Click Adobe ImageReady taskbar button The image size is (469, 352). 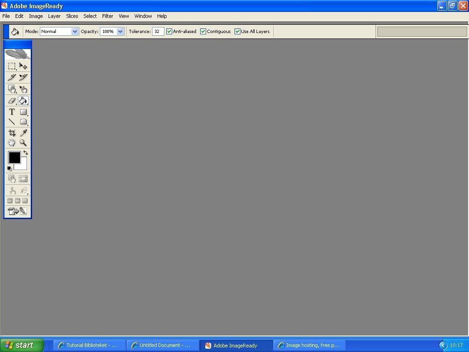pos(236,346)
